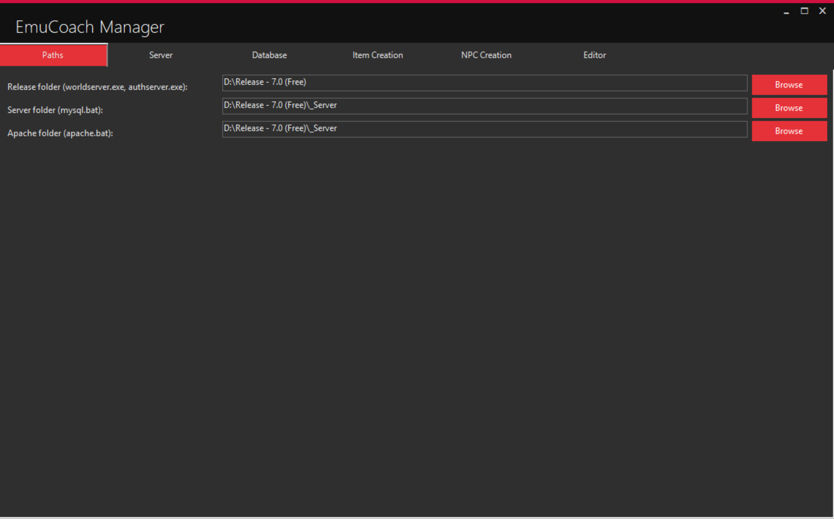Browse for the Release folder
The width and height of the screenshot is (834, 519).
pos(789,84)
